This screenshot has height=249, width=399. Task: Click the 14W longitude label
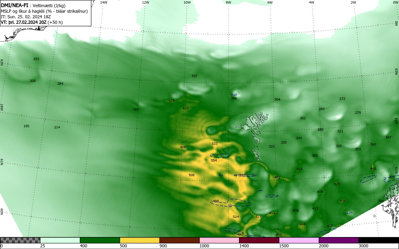tap(104, 2)
